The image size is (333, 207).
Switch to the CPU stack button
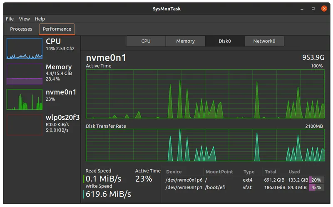pyautogui.click(x=146, y=41)
